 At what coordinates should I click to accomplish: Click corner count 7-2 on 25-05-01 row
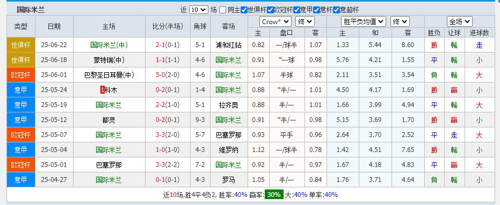[x=200, y=165]
